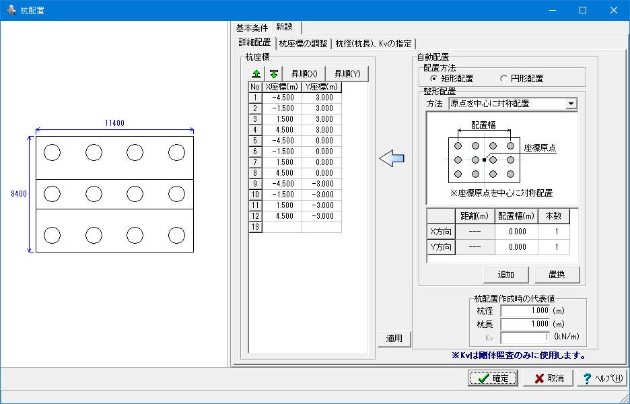Click the X方向 row header
Viewport: 630px width, 404px height.
(441, 232)
